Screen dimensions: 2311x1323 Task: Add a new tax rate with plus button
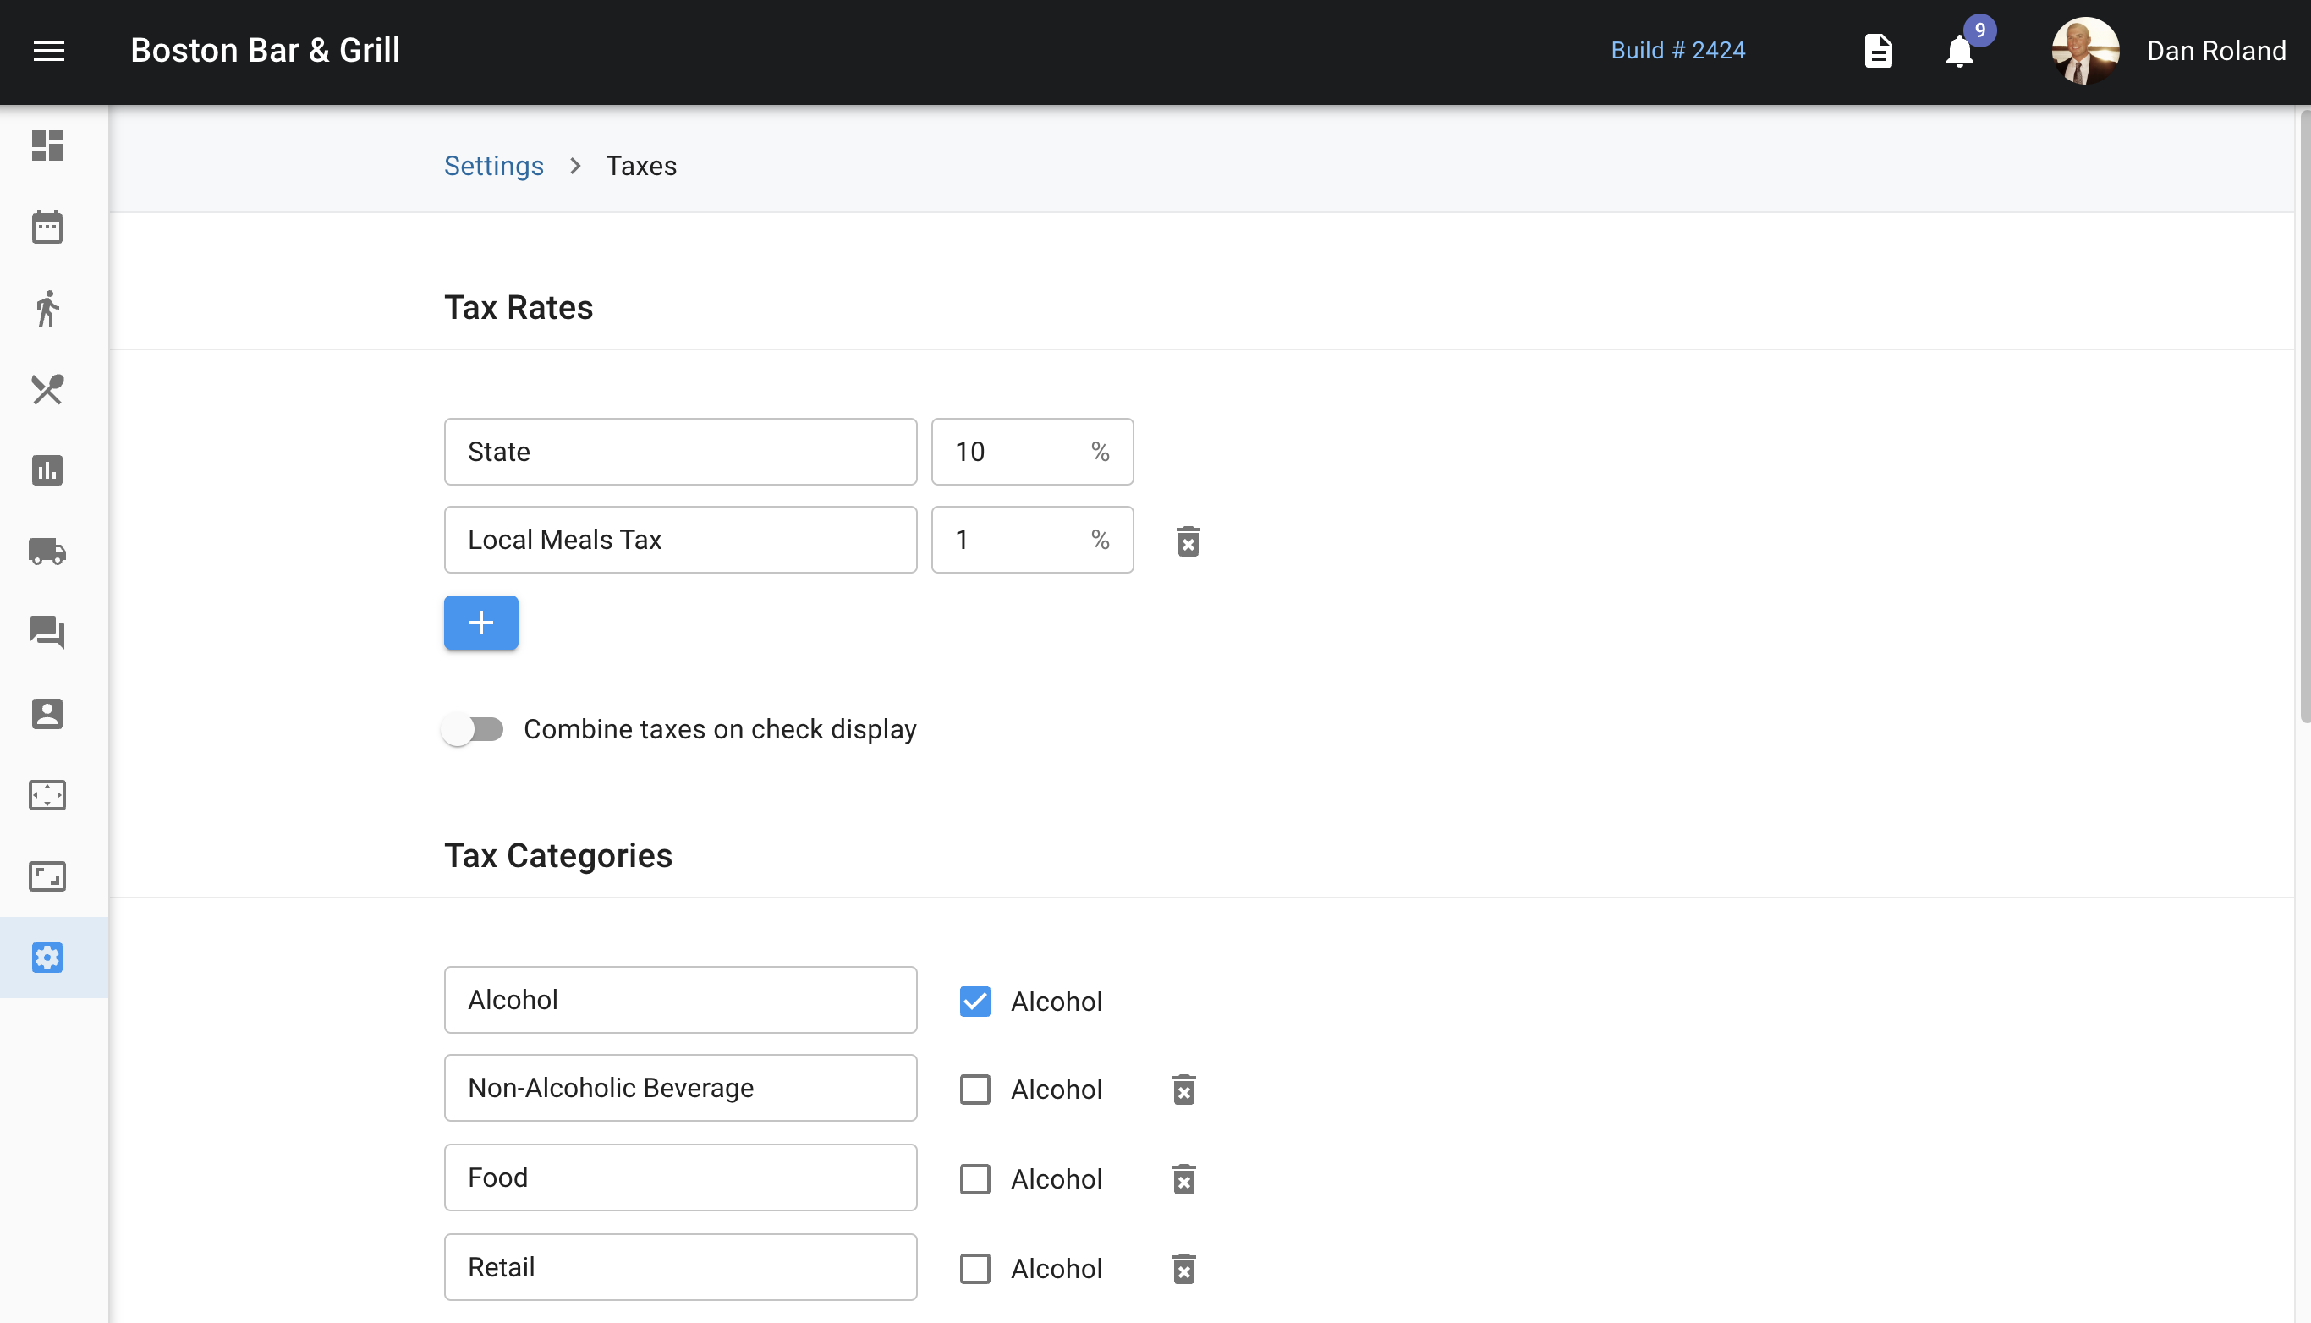click(x=480, y=623)
